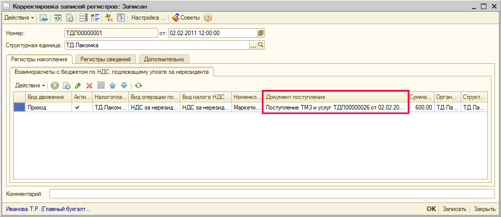Open the main Действия dropdown menu
This screenshot has width=501, height=217.
(x=19, y=18)
